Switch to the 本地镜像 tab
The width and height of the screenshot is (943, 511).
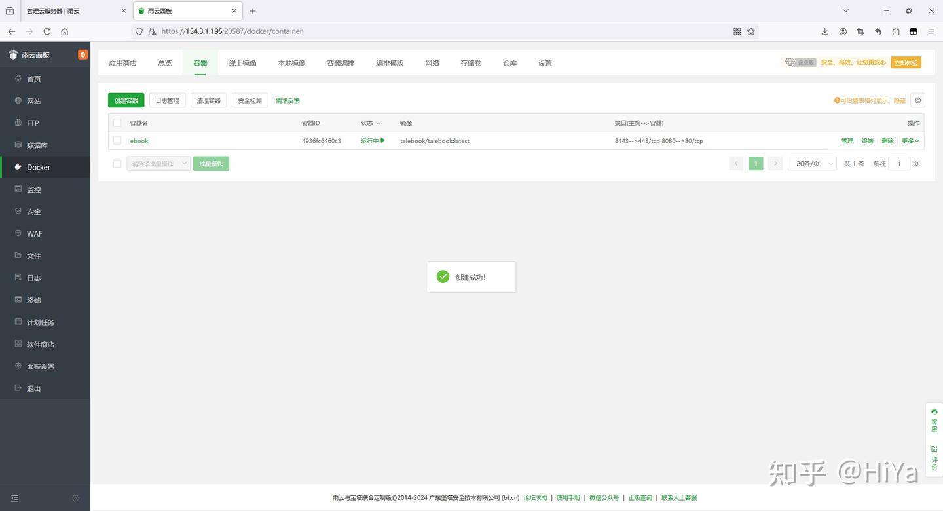[x=291, y=63]
